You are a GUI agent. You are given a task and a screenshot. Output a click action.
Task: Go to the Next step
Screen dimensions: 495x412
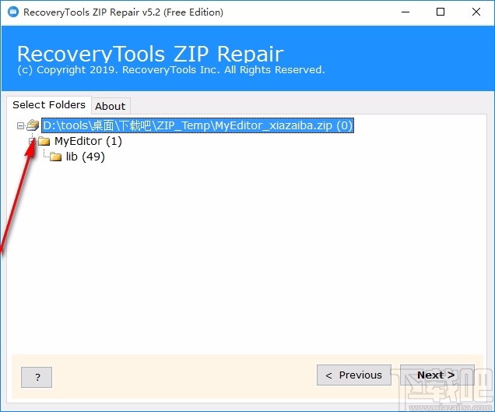437,375
